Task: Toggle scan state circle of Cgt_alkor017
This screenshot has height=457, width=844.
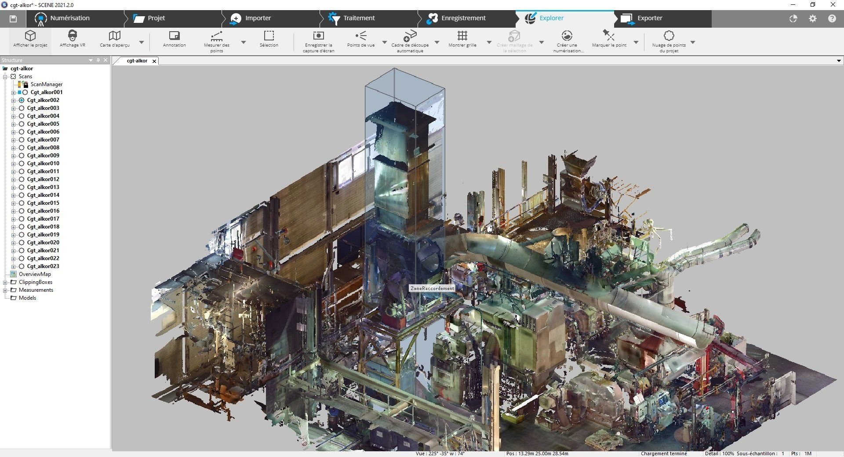Action: tap(22, 219)
